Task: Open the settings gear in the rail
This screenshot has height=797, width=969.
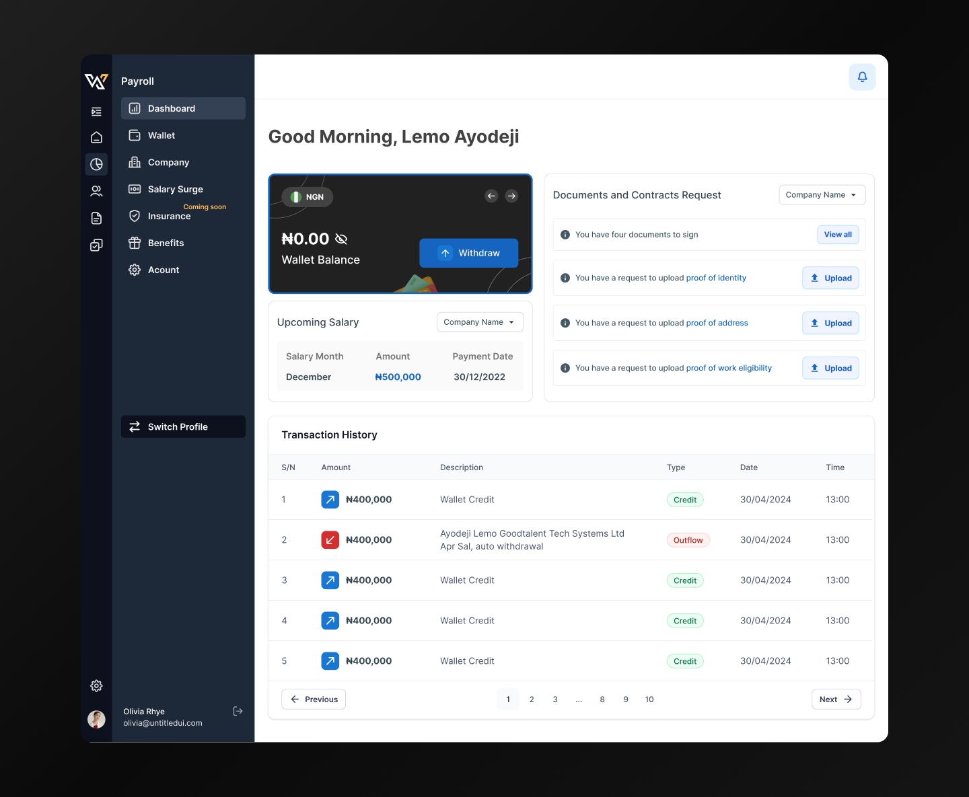Action: point(96,685)
